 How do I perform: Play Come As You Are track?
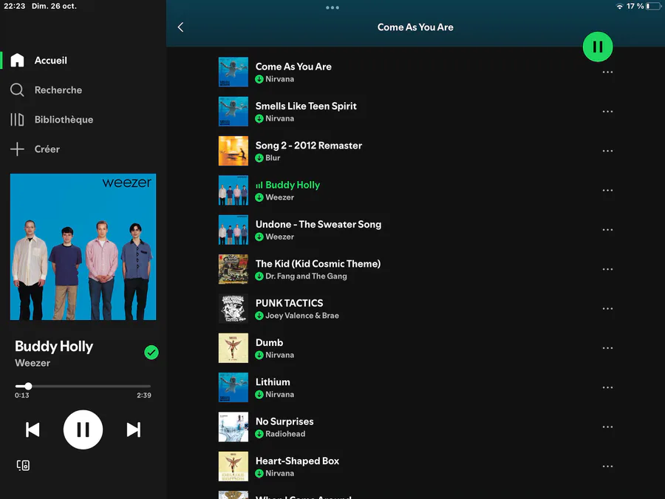click(x=415, y=72)
